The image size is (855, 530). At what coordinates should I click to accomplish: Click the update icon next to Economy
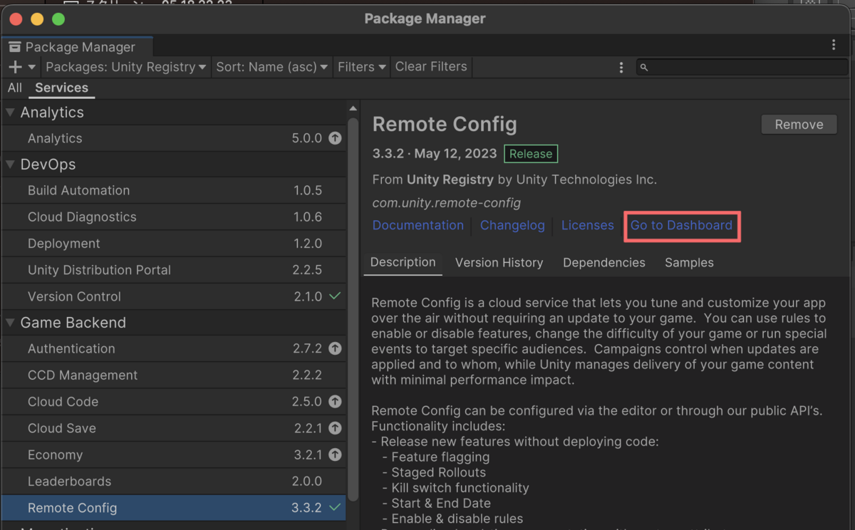pos(335,454)
